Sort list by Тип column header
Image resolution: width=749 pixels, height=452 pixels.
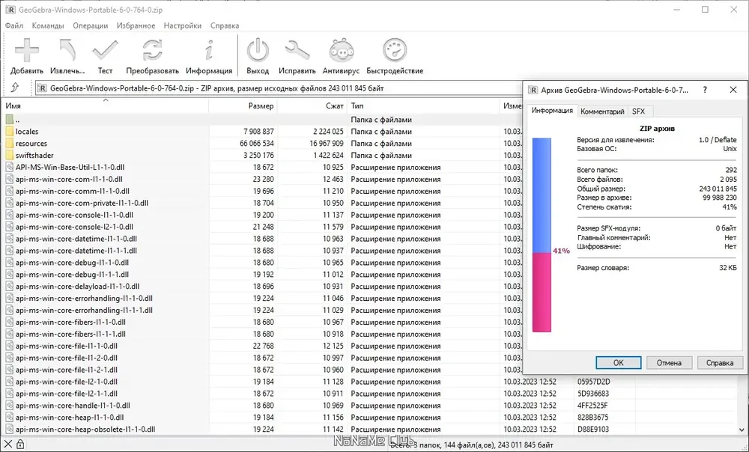tap(423, 106)
